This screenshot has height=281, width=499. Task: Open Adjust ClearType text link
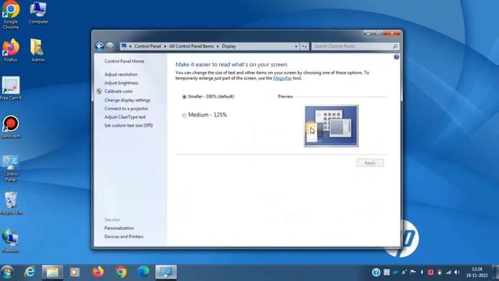125,117
